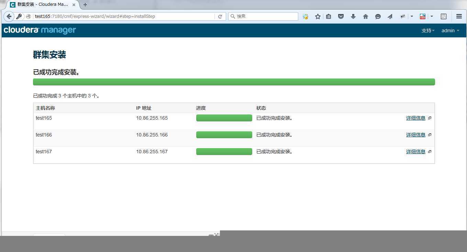Image resolution: width=467 pixels, height=252 pixels.
Task: Open the bookmarks list clipboard icon
Action: click(329, 16)
